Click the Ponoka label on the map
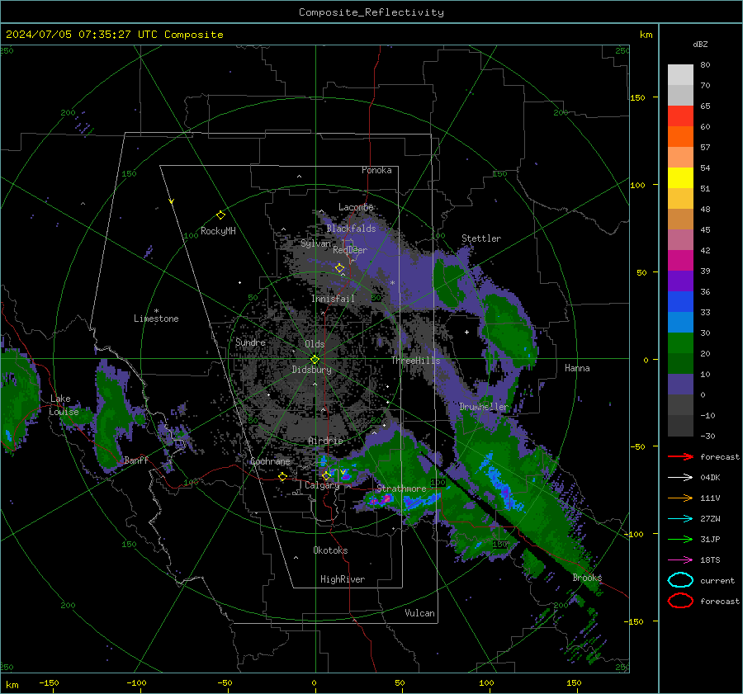The height and width of the screenshot is (694, 743). click(x=376, y=170)
